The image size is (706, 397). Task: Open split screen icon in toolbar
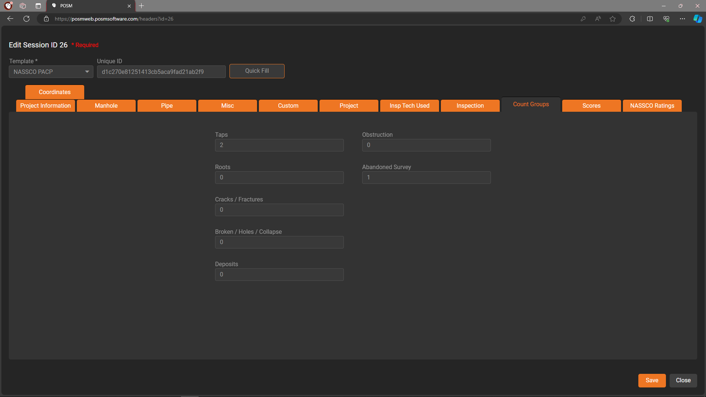point(650,19)
